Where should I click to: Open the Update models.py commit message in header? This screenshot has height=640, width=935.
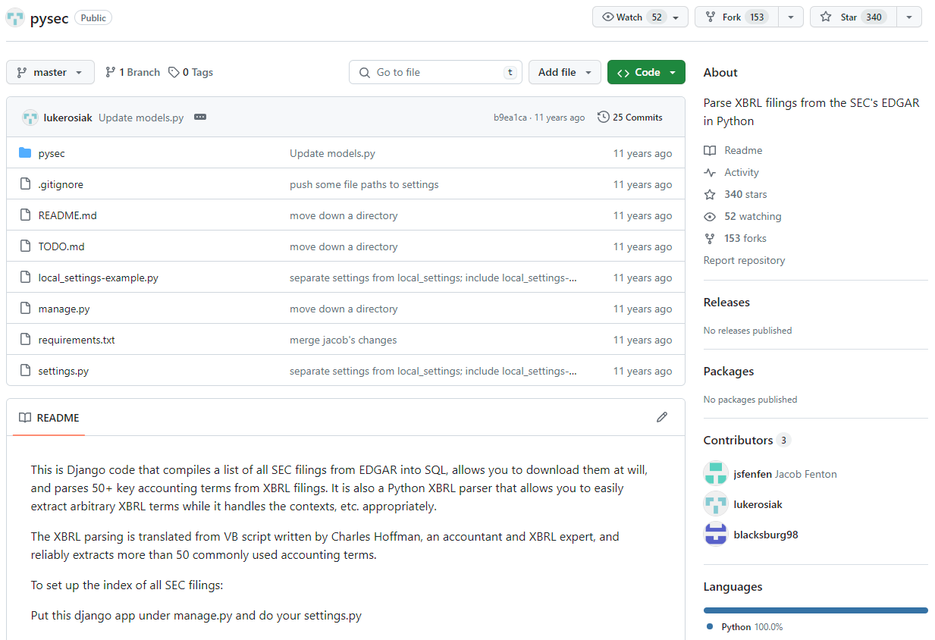(141, 118)
